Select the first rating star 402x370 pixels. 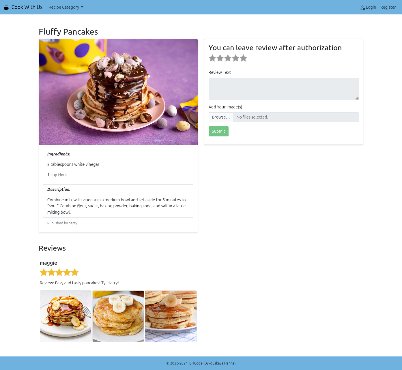point(212,58)
